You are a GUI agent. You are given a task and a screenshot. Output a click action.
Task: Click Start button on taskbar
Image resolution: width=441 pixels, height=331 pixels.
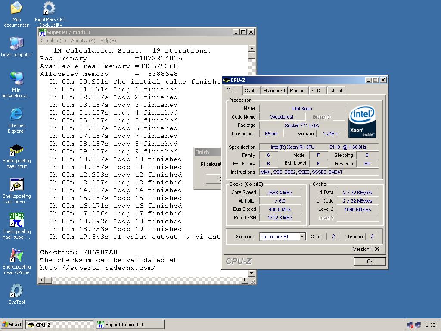click(12, 325)
